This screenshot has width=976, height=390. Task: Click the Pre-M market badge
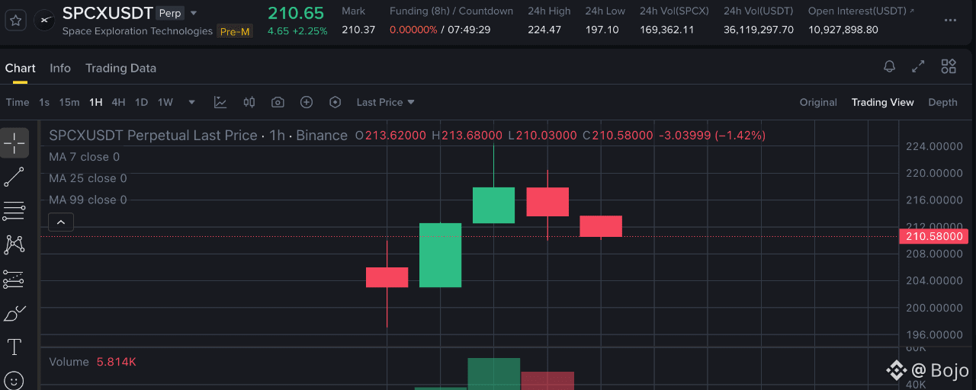pos(235,31)
